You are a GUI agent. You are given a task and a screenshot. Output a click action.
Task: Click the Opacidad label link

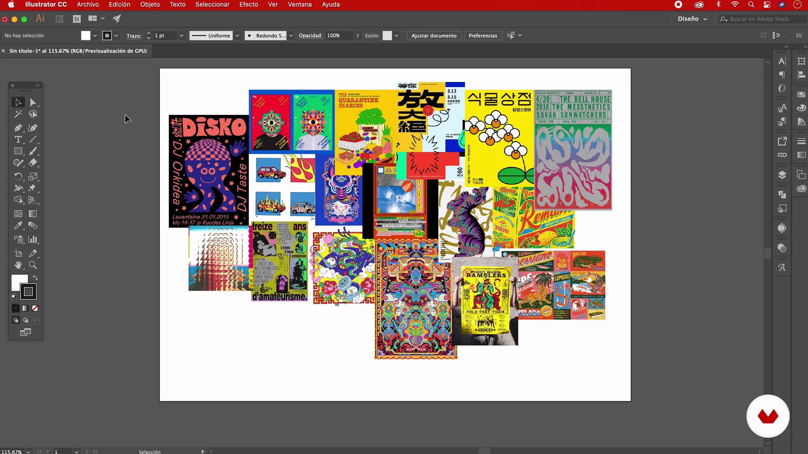point(310,36)
